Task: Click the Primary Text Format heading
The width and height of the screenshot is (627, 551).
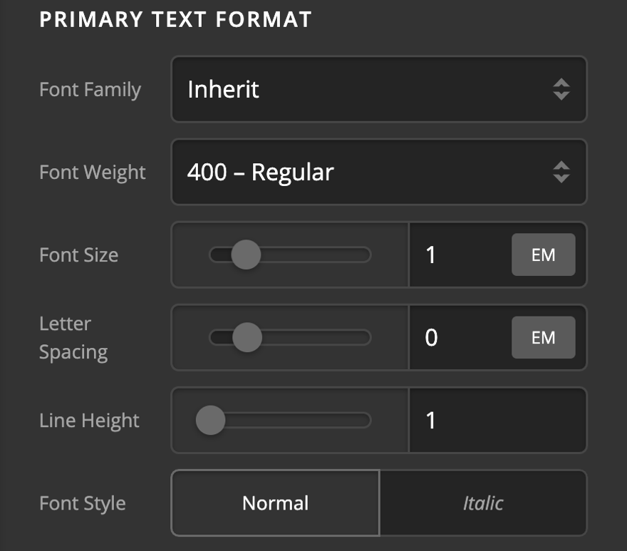Action: pyautogui.click(x=176, y=19)
